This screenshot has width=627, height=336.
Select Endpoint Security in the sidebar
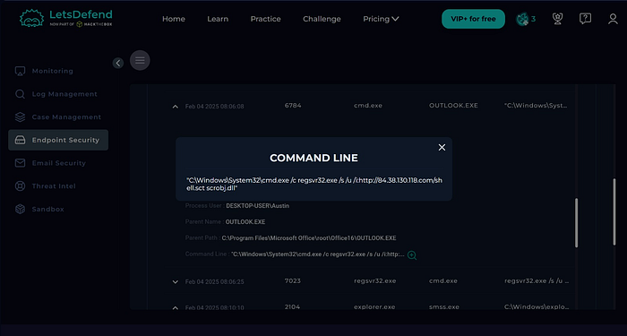(58, 140)
